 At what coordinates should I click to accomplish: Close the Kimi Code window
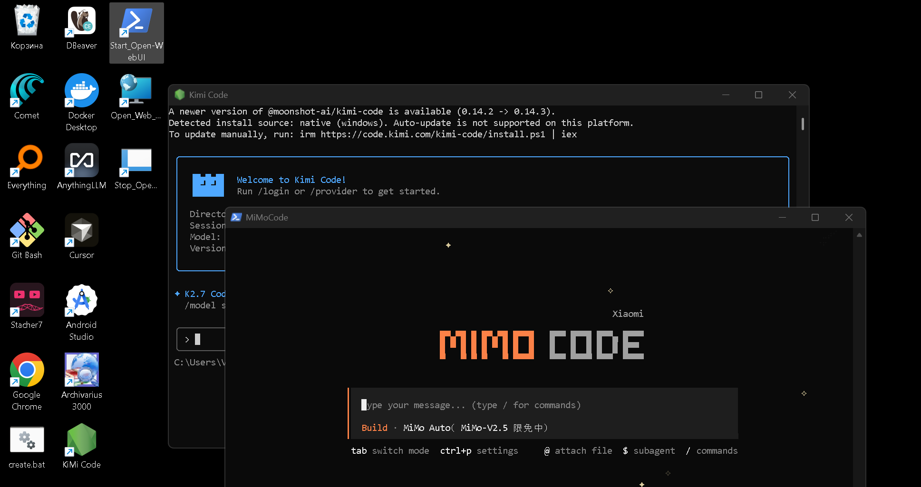[x=792, y=95]
